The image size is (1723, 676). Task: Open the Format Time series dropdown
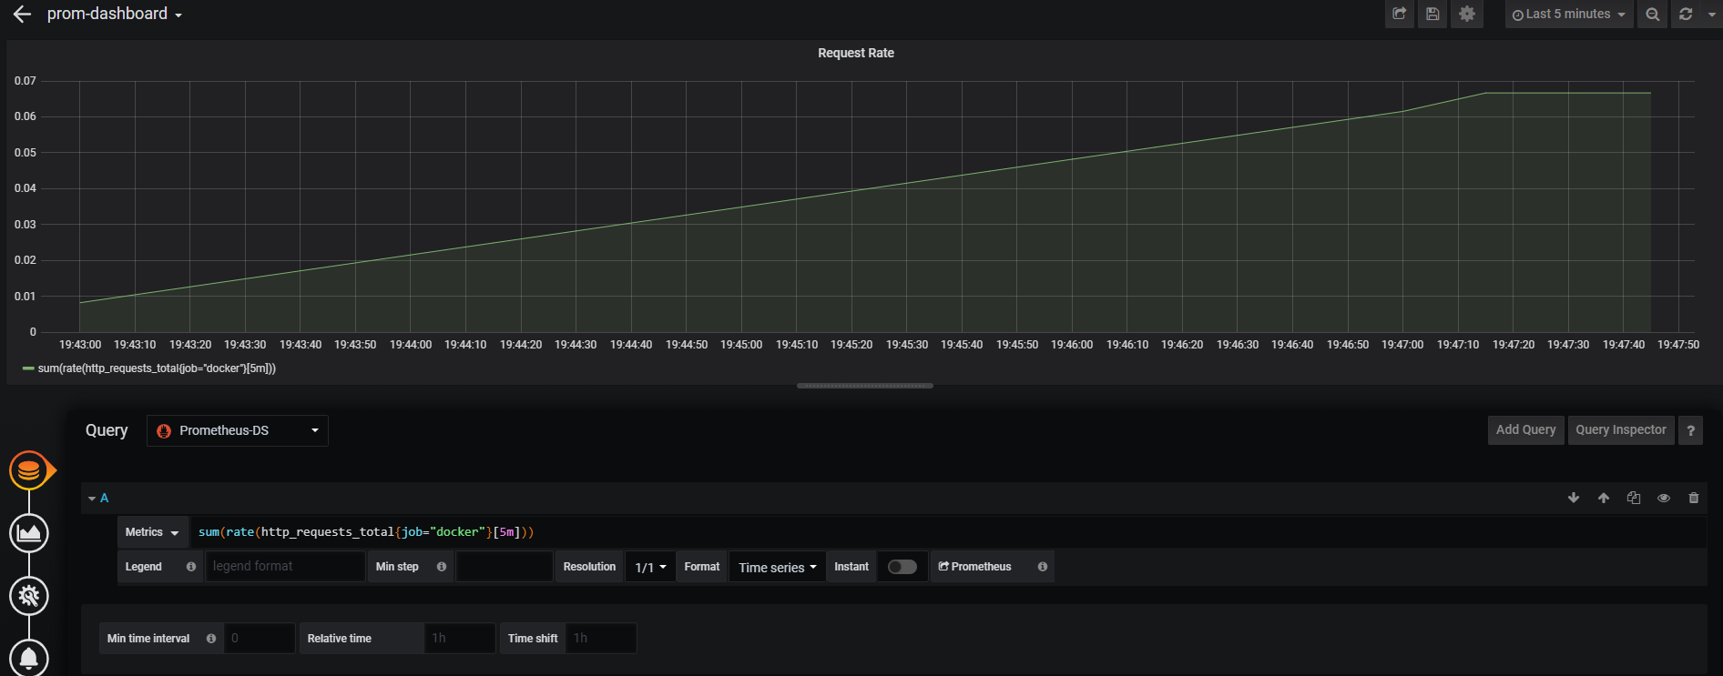click(x=777, y=567)
